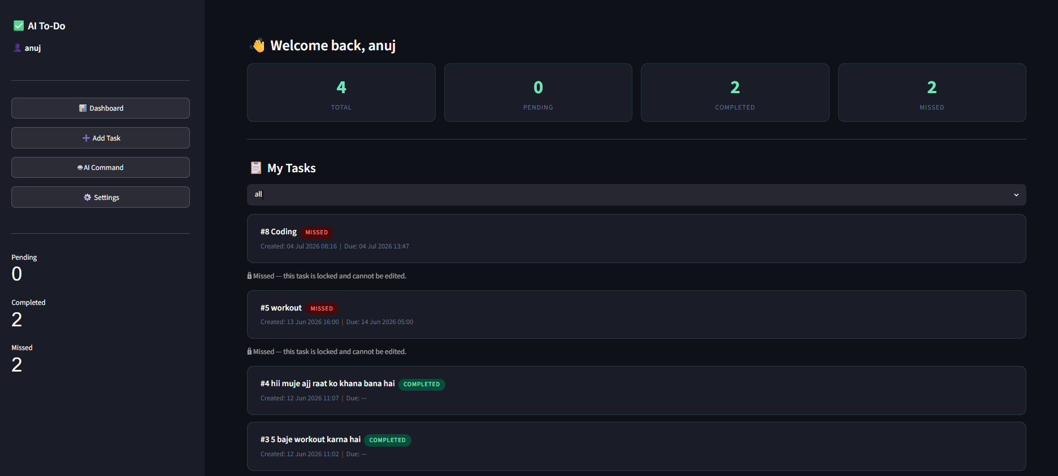Click the clipboard icon next to My Tasks
1058x476 pixels.
point(256,168)
